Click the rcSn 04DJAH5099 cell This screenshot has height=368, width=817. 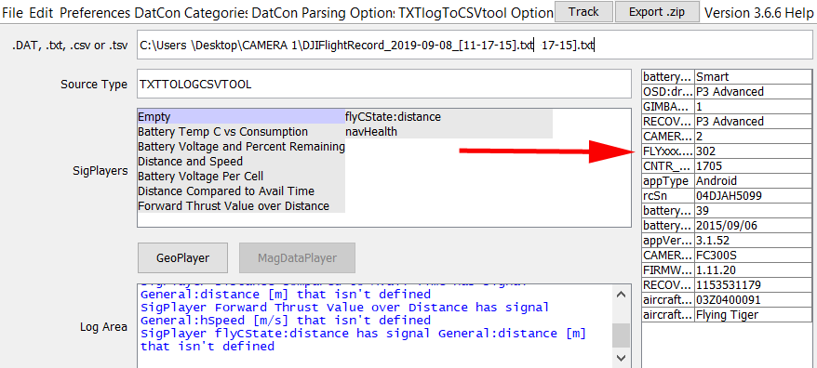coord(754,196)
